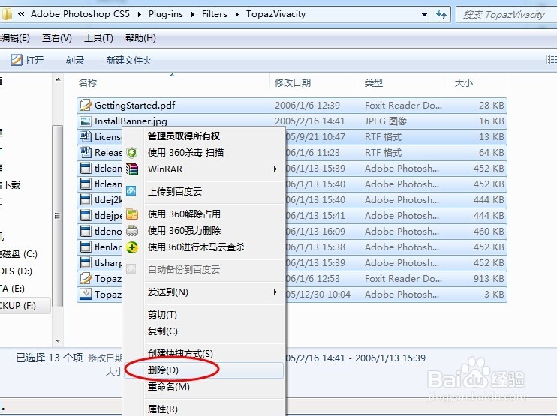557x416 pixels.
Task: Click the PDF icon of Topaz file 913 KB
Action: tap(86, 278)
